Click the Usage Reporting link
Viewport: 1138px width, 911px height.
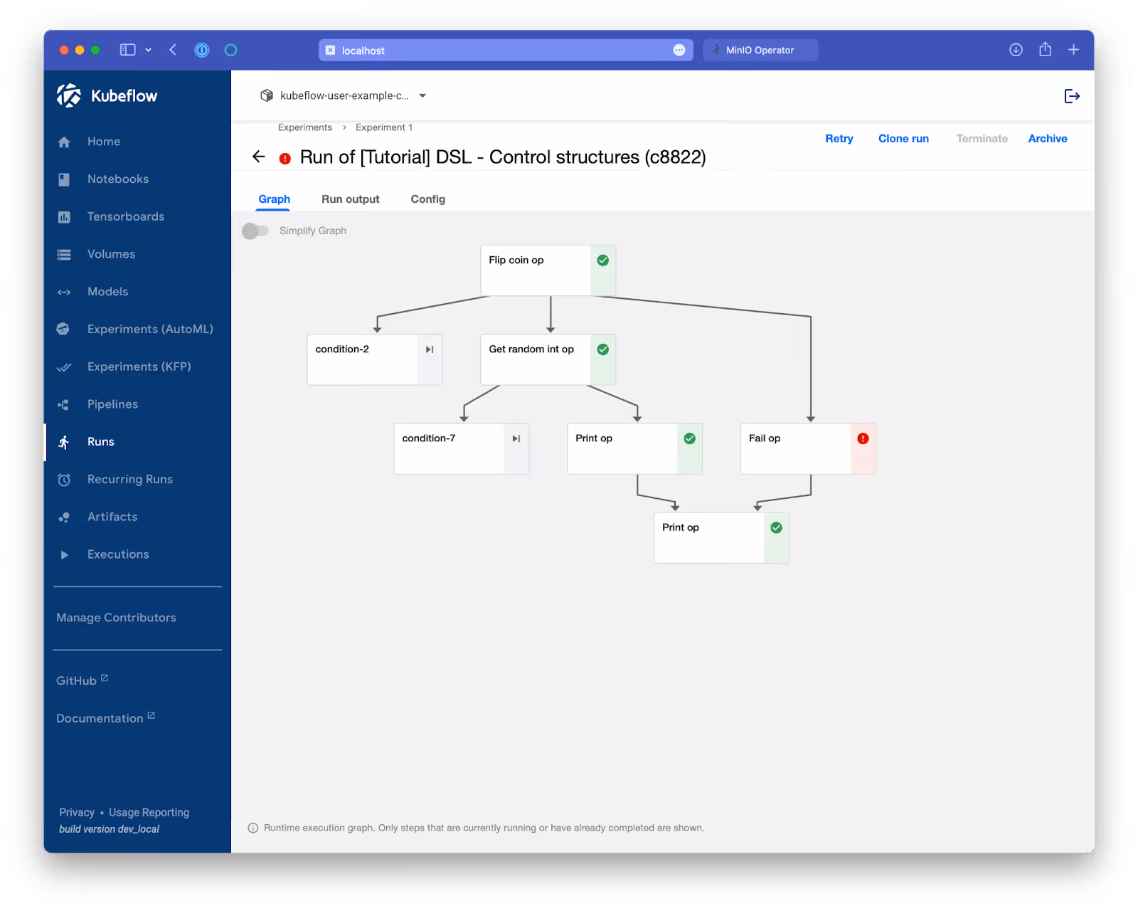click(149, 812)
